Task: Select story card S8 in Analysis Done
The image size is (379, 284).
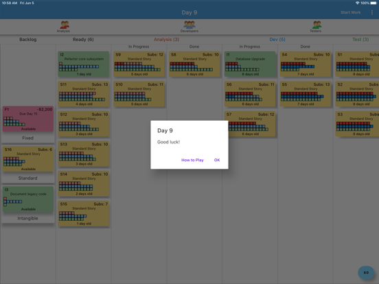Action: click(x=194, y=64)
